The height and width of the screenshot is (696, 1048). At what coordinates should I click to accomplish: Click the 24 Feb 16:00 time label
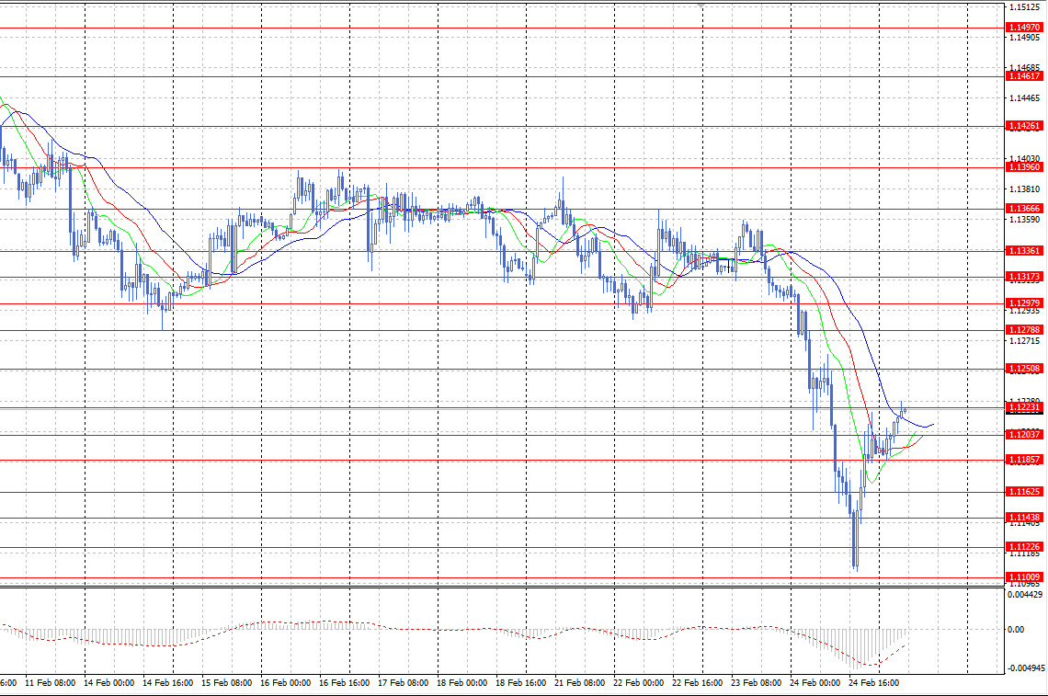click(x=873, y=683)
